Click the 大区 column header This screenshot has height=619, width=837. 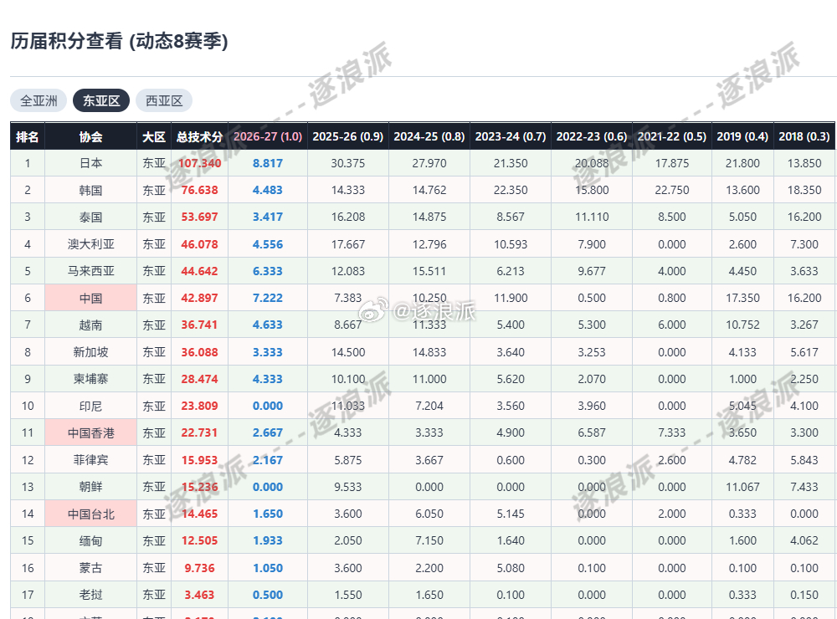coord(154,136)
